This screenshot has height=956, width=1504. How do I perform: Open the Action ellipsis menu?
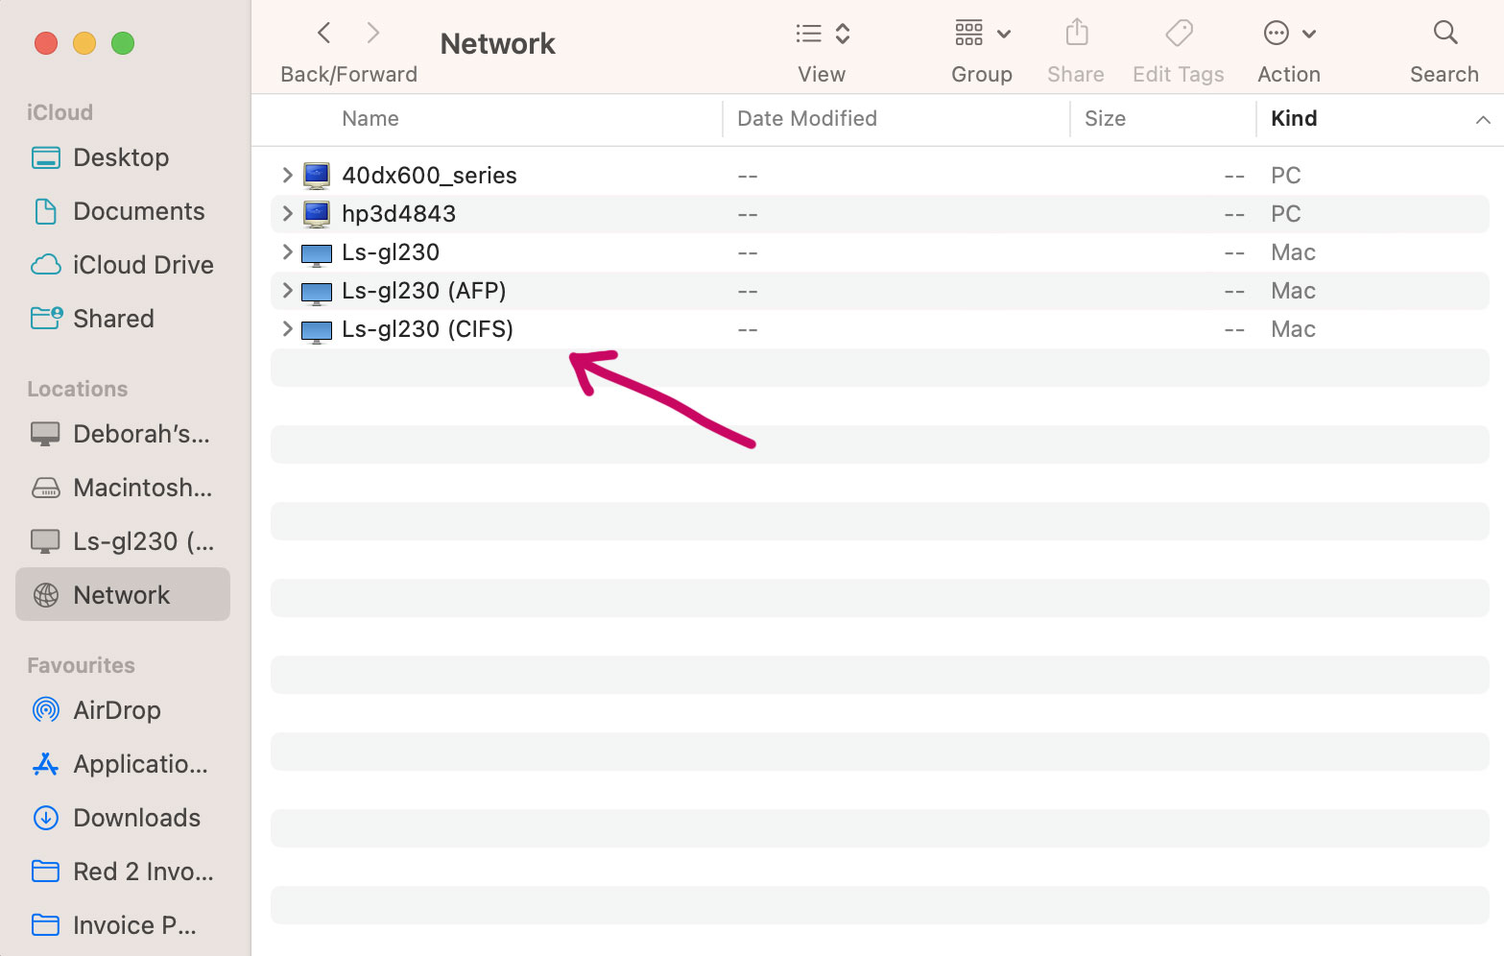pyautogui.click(x=1288, y=34)
